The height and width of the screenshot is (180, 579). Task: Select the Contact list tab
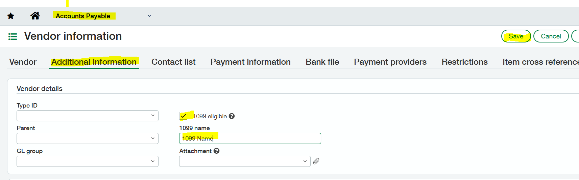tap(173, 62)
